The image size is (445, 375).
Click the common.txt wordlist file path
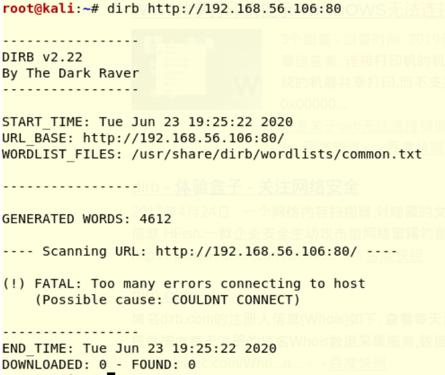[277, 154]
